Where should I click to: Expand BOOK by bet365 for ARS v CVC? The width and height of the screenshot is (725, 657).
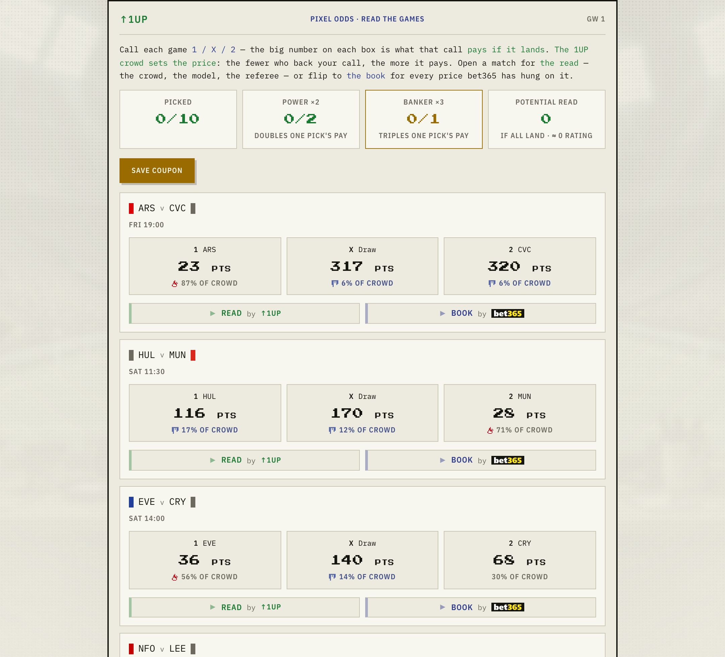(x=480, y=314)
